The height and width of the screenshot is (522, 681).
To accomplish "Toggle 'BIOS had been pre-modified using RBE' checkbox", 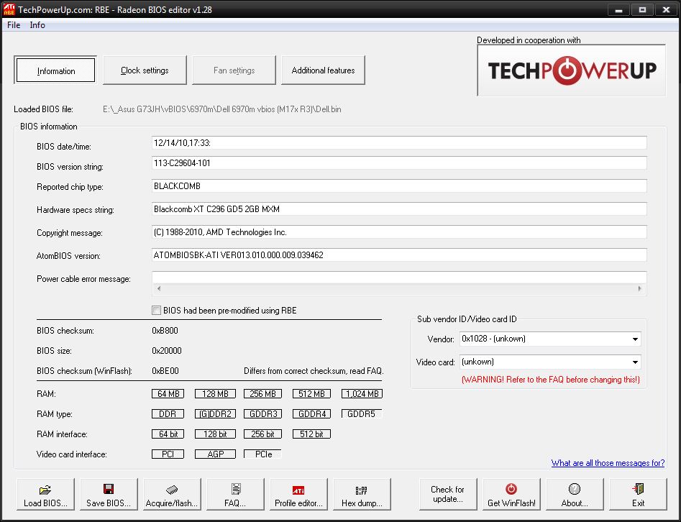I will [x=156, y=310].
